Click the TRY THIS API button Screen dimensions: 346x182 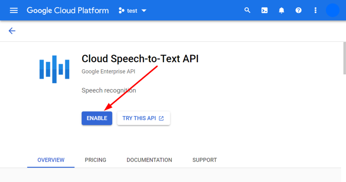coord(143,118)
